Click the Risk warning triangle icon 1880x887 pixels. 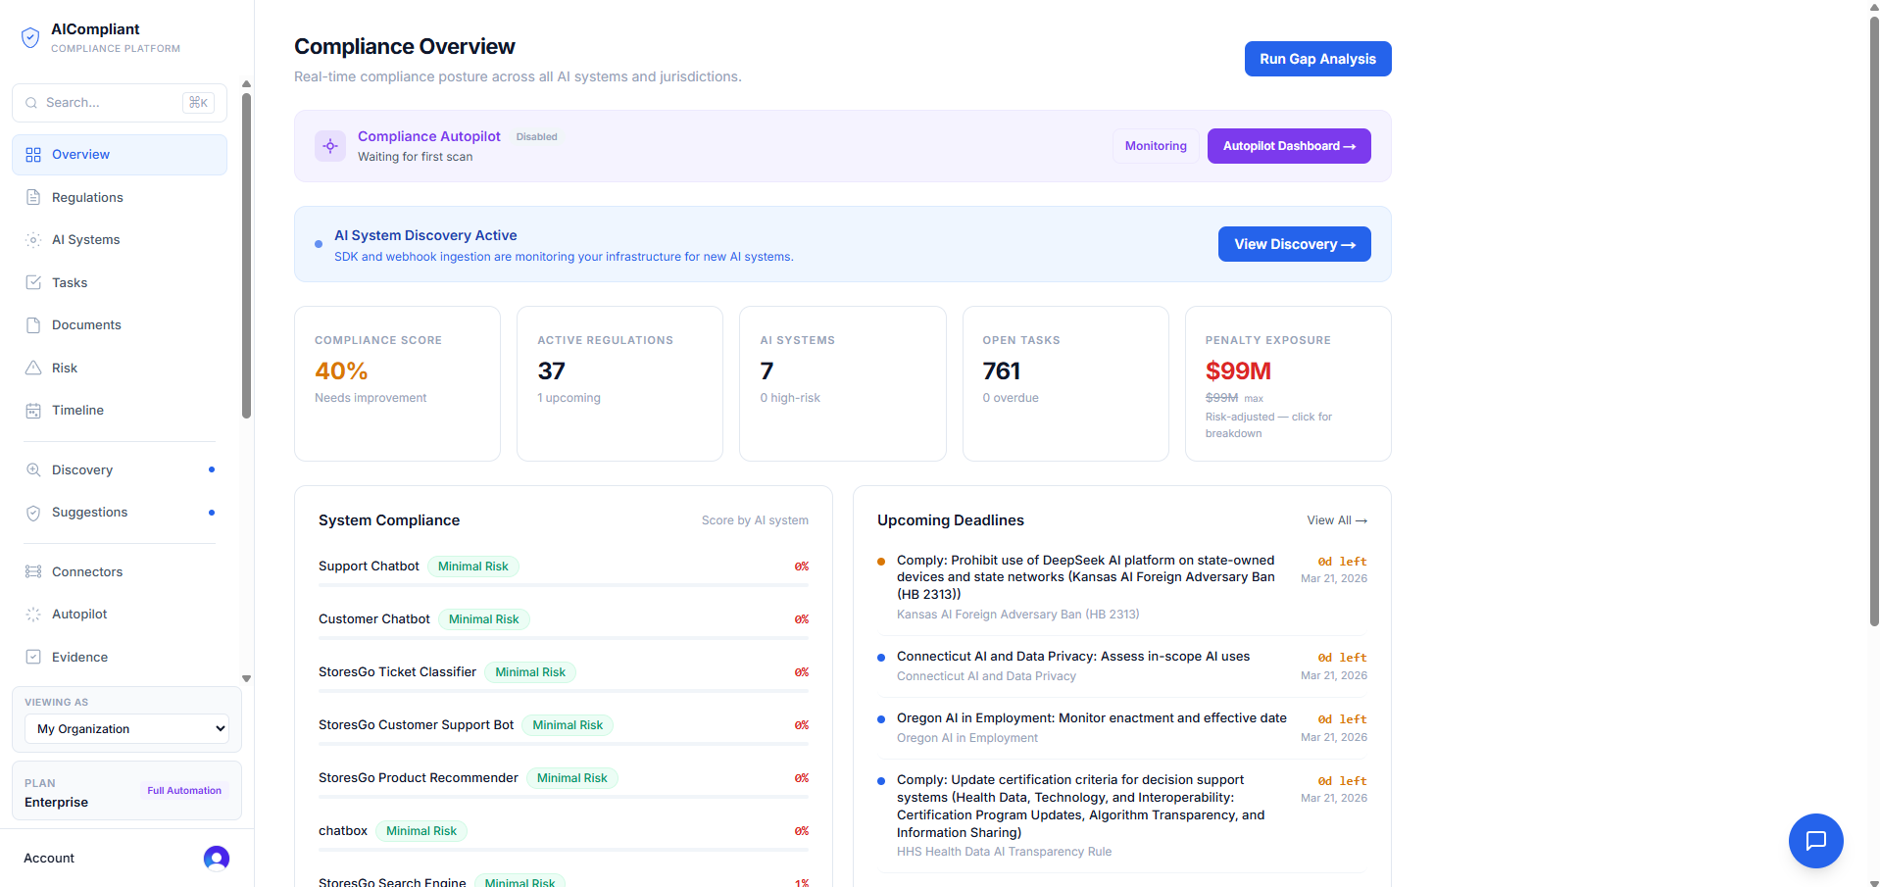pyautogui.click(x=33, y=368)
